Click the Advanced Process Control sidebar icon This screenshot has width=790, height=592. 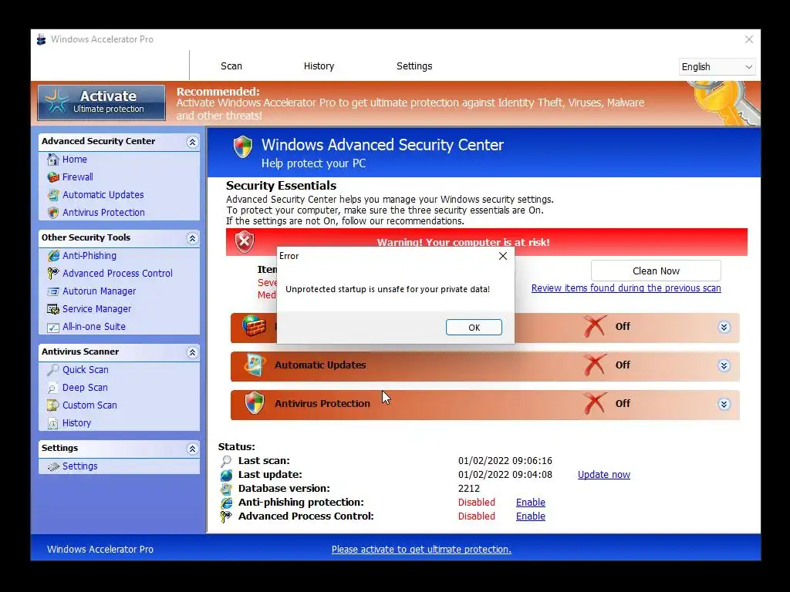(x=53, y=274)
